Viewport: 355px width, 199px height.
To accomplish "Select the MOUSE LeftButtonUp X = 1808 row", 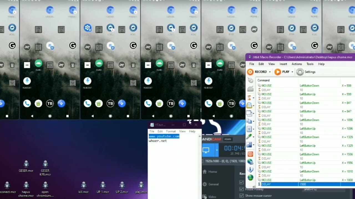I will click(x=306, y=180).
